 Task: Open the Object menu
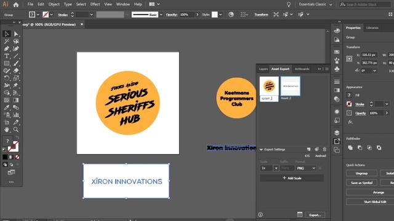(x=54, y=4)
